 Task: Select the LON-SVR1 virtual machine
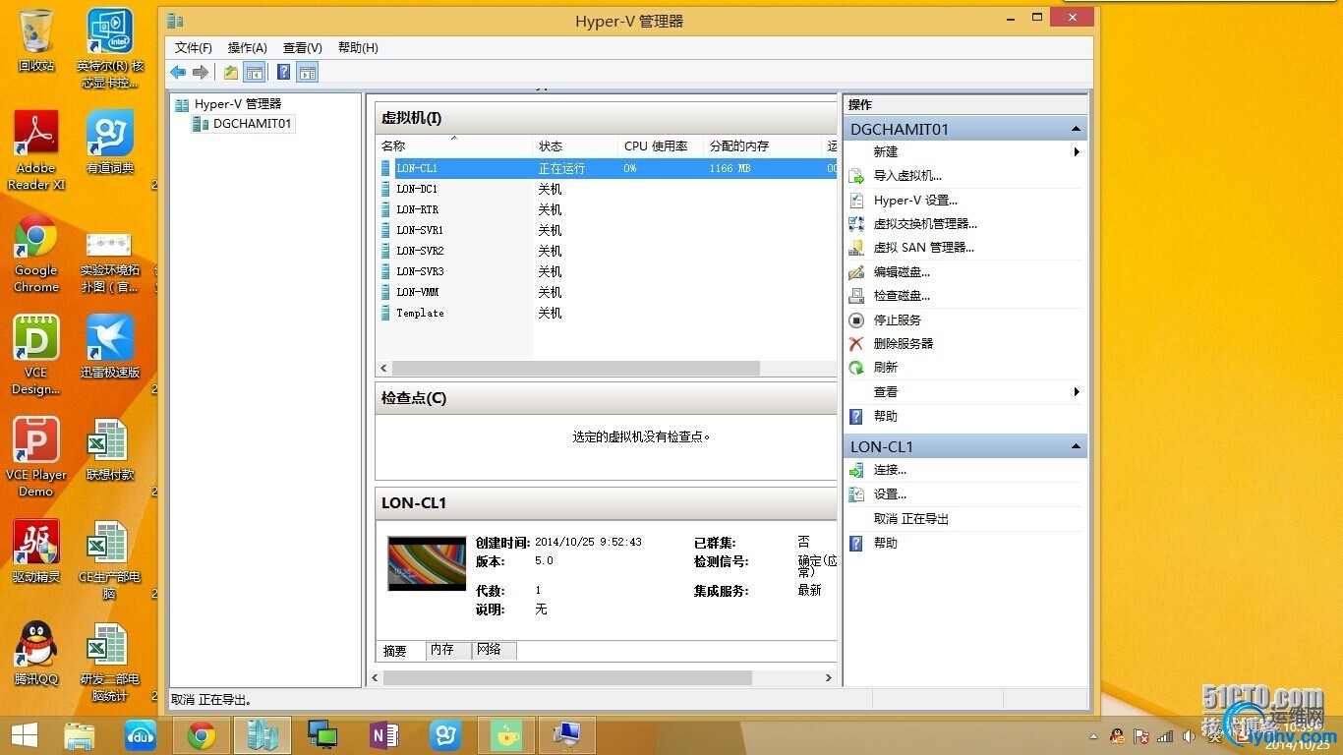tap(420, 230)
